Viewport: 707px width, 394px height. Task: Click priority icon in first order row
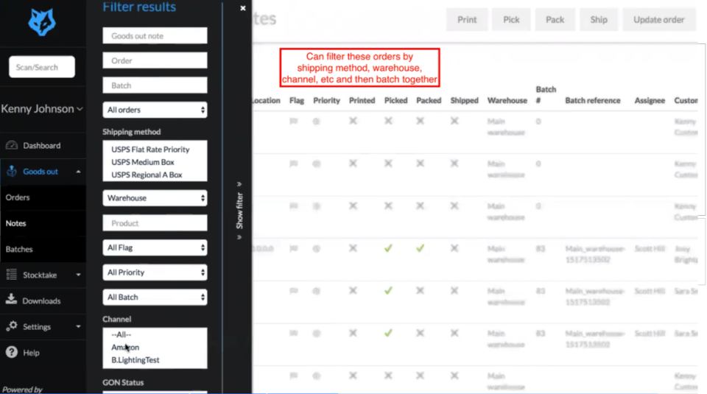click(317, 121)
